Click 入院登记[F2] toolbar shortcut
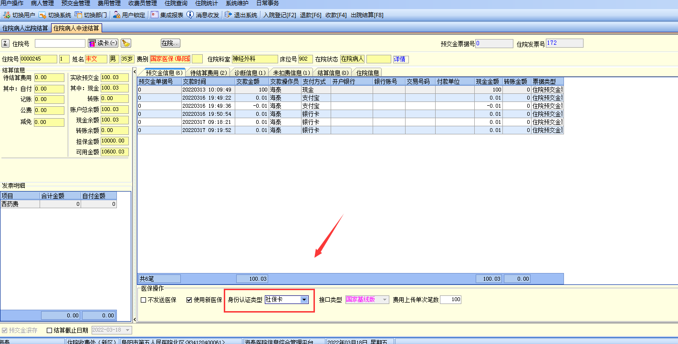Screen dimensions: 678x344 [280, 15]
